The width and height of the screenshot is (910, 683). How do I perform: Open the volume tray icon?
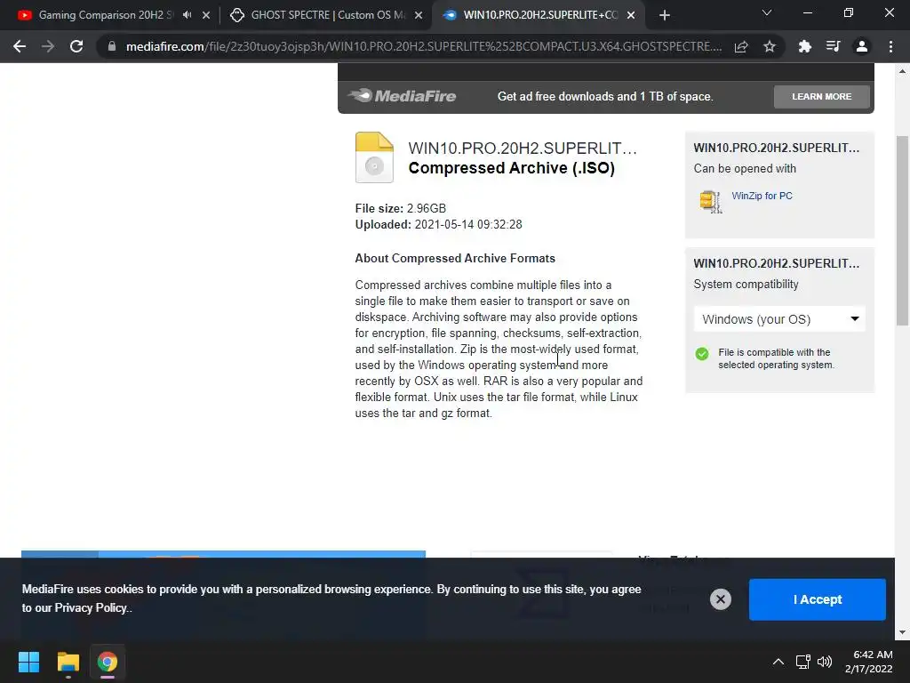[x=824, y=662]
